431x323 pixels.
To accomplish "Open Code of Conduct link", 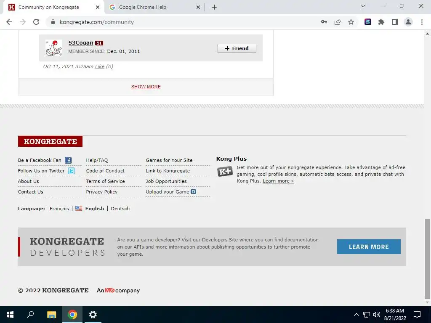I will [x=105, y=171].
